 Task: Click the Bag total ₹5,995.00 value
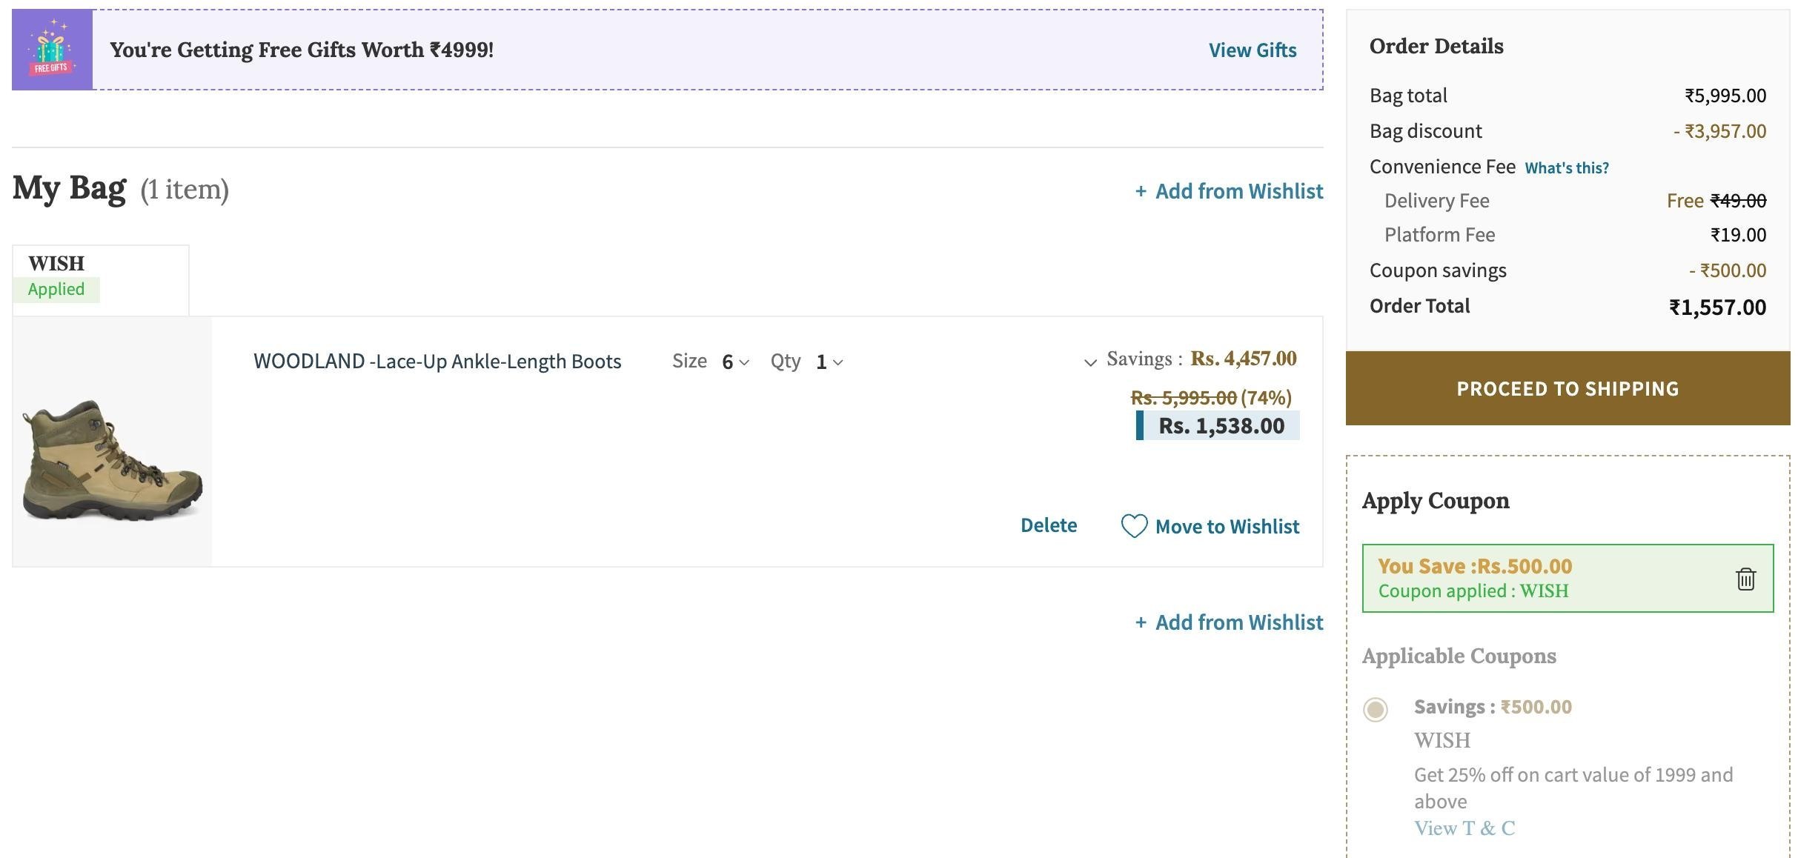(1725, 96)
